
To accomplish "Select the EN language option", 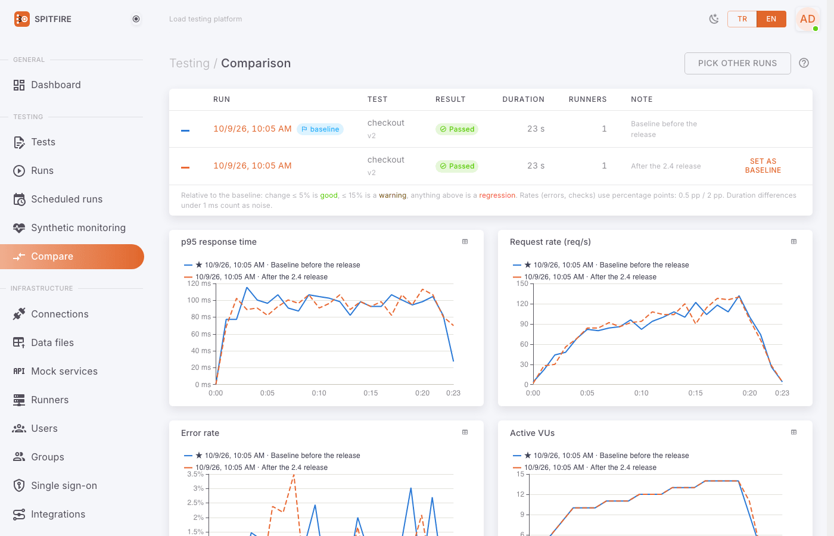I will [771, 19].
